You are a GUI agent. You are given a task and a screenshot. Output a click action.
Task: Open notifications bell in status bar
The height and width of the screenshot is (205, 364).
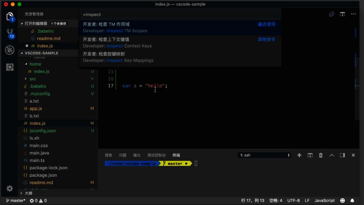(x=352, y=200)
